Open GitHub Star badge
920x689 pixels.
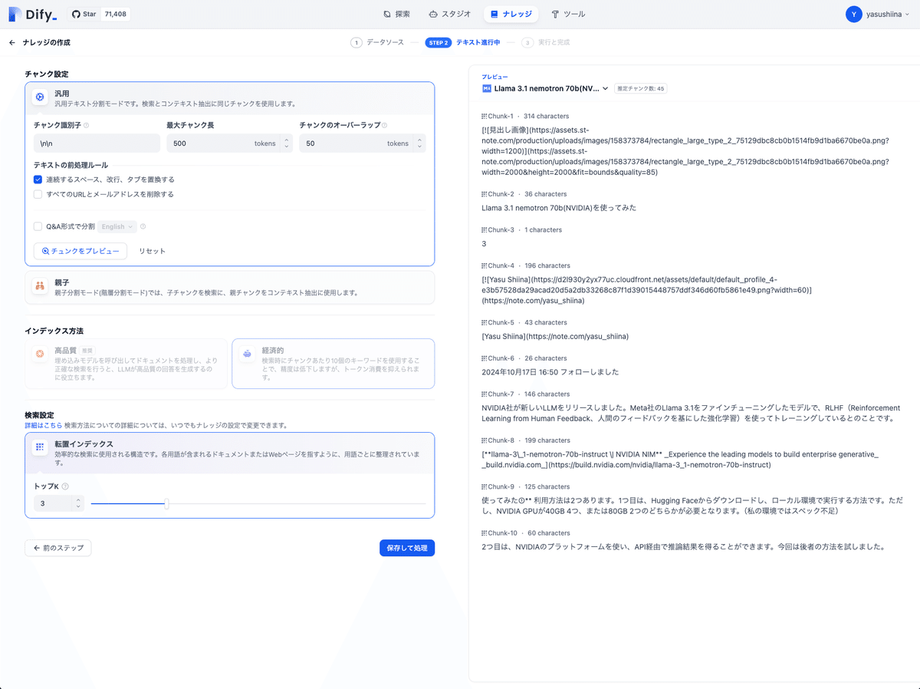point(99,14)
